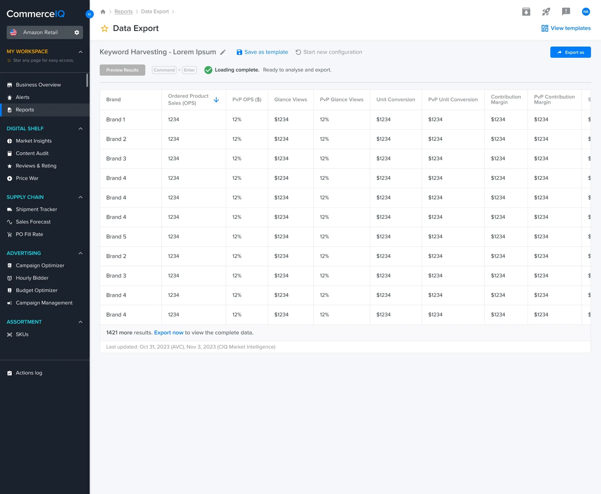The height and width of the screenshot is (494, 601).
Task: Click the Budget Optimizer icon
Action: [x=10, y=290]
